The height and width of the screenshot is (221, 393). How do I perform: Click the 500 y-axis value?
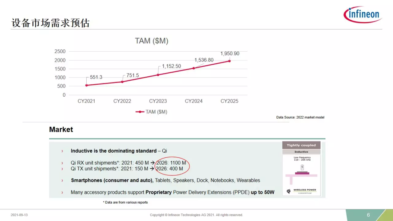61,86
